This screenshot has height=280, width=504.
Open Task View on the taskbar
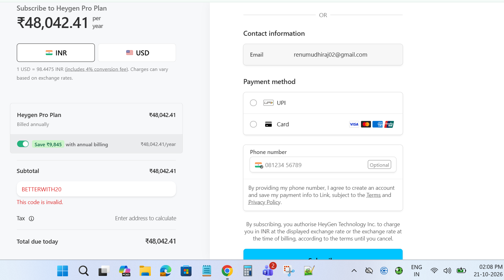click(x=104, y=271)
